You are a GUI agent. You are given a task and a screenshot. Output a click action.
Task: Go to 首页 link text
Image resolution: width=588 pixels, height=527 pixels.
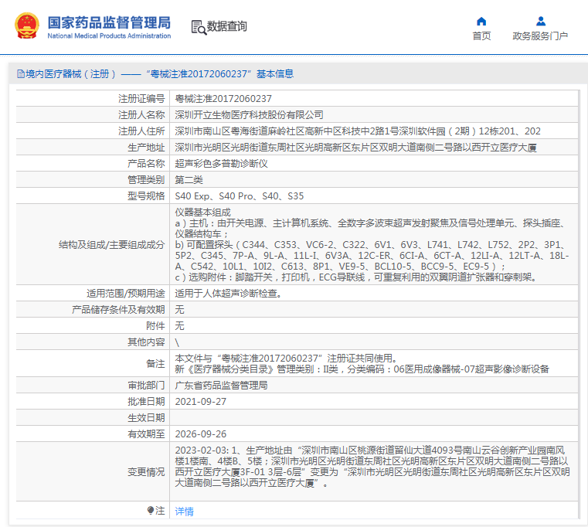point(481,36)
